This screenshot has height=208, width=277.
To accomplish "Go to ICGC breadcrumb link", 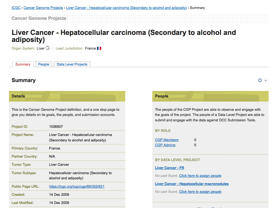I will coord(16,8).
